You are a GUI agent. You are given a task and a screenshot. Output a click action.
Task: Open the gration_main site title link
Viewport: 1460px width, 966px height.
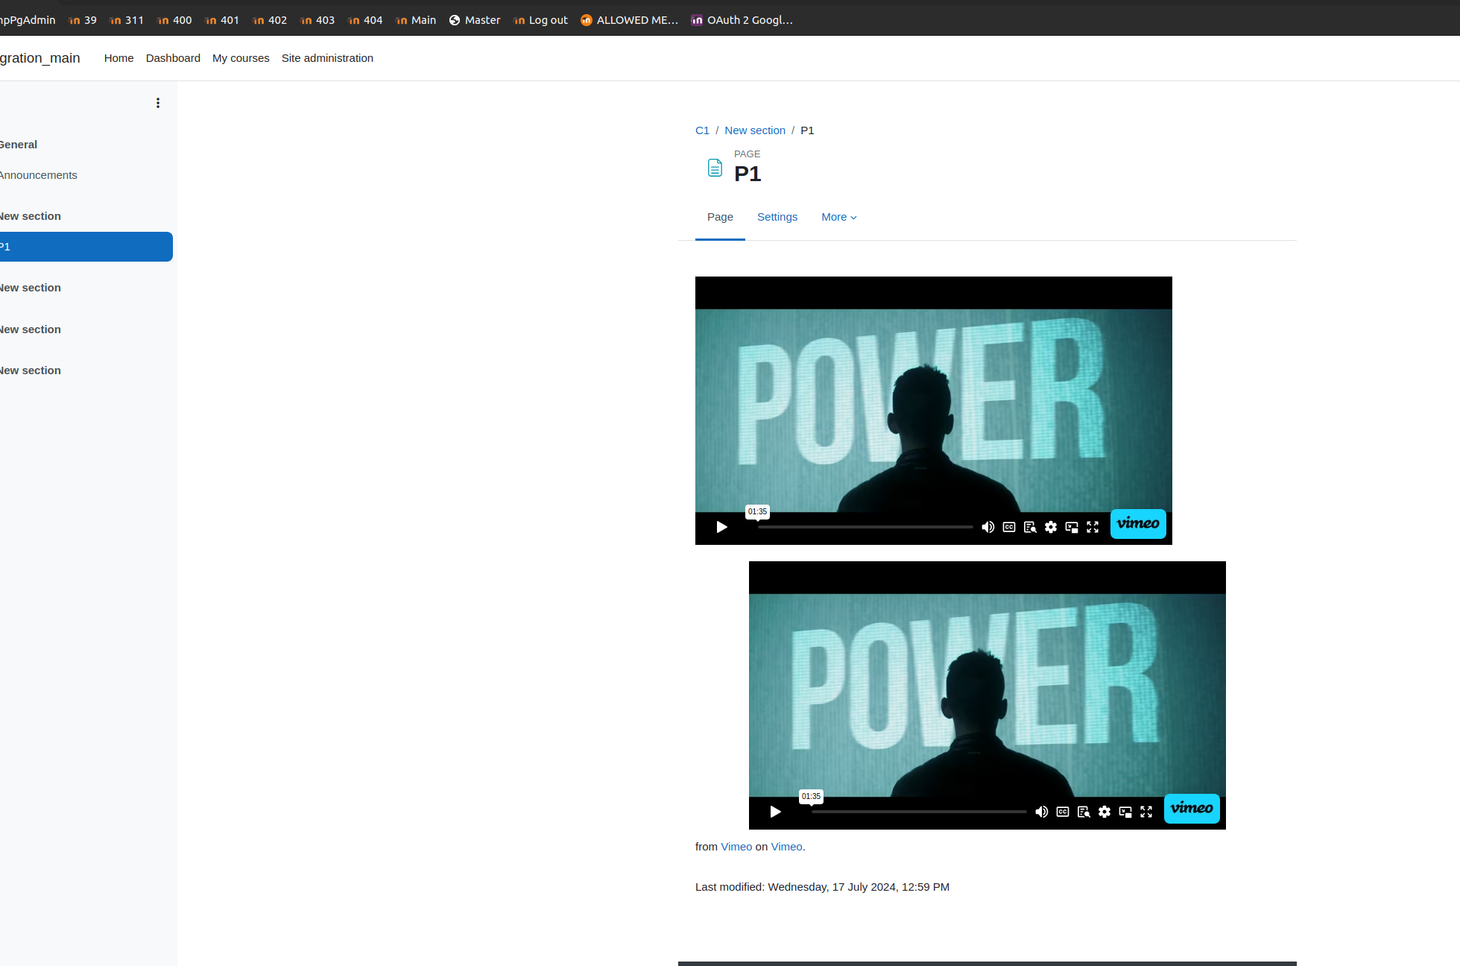click(40, 58)
